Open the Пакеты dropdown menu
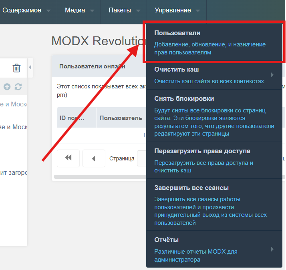286x270 pixels. tap(125, 10)
